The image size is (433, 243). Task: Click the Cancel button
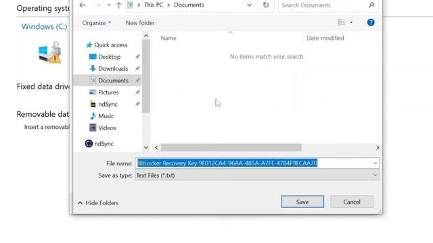352,202
